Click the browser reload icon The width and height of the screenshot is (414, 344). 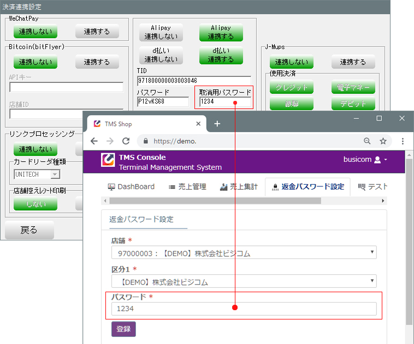126,141
